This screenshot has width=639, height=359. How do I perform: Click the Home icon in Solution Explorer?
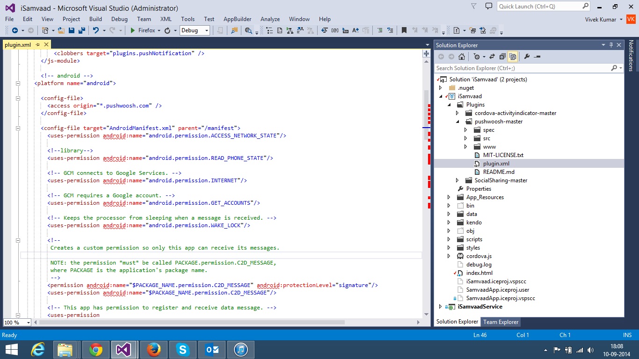pos(462,57)
